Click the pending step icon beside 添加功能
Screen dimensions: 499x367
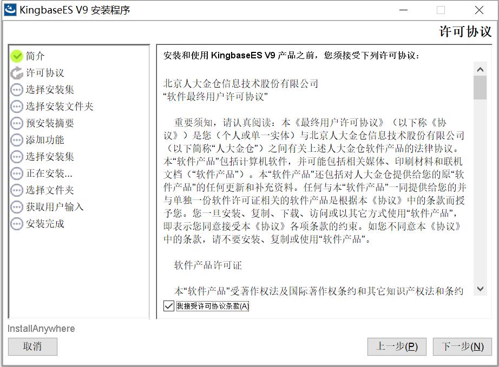17,140
